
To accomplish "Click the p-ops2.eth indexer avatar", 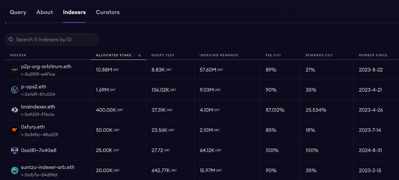I will (x=15, y=90).
